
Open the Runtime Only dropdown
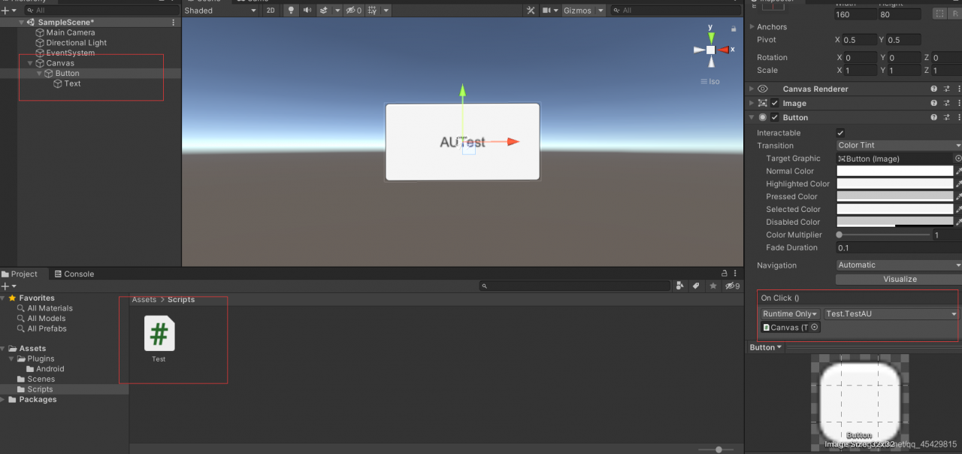(789, 314)
